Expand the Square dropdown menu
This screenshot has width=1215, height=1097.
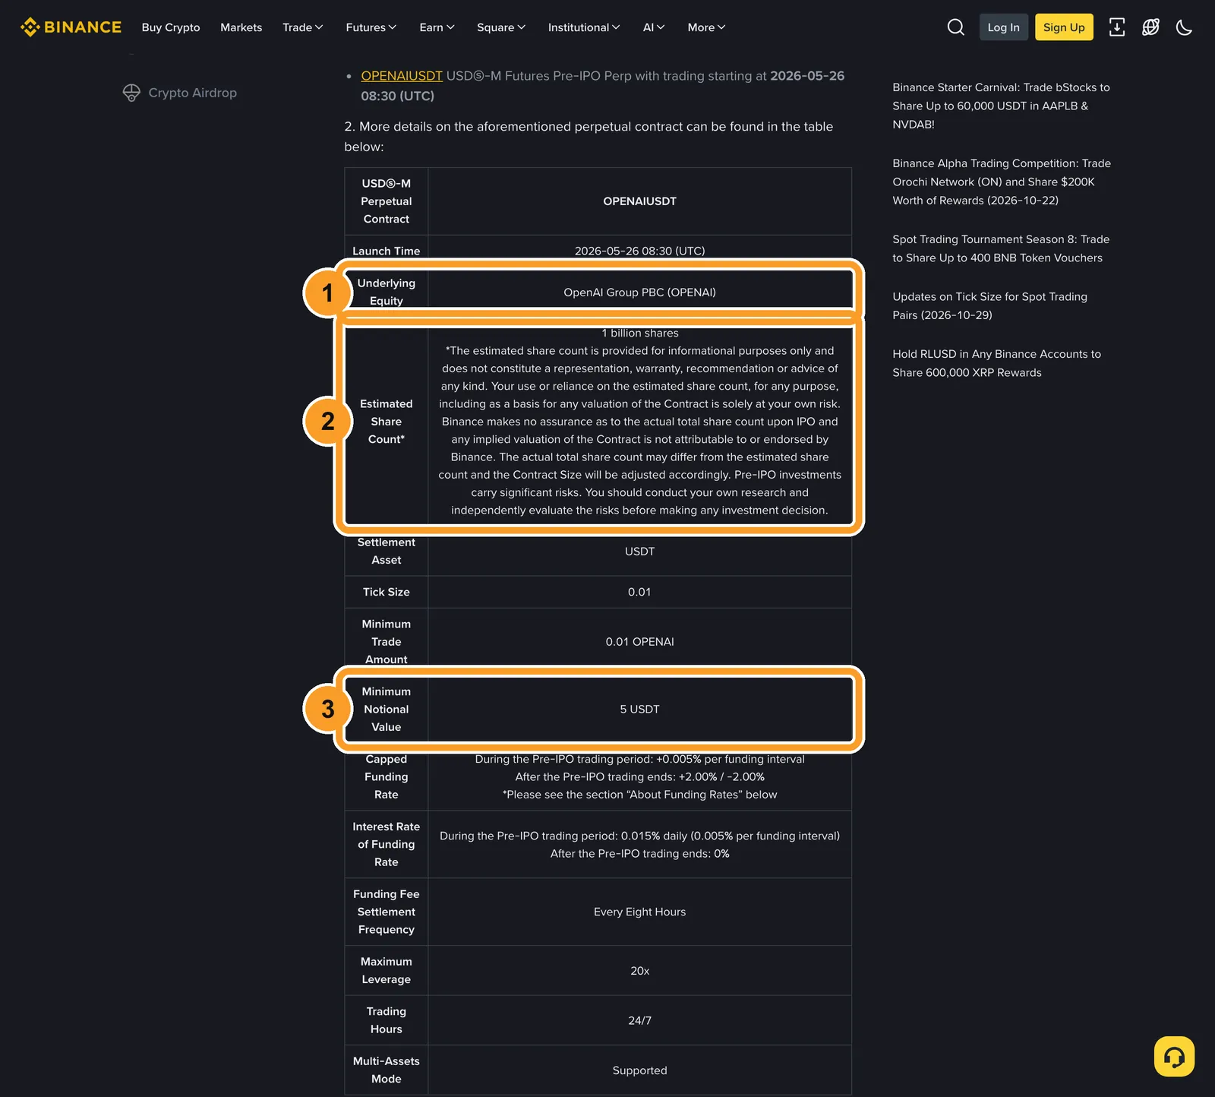(x=501, y=27)
